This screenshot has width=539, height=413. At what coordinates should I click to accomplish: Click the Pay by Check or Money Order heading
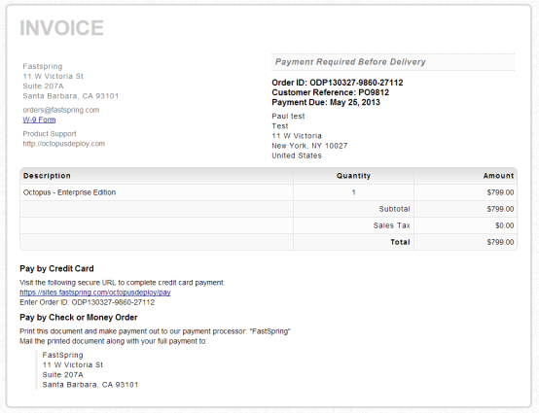coord(79,317)
